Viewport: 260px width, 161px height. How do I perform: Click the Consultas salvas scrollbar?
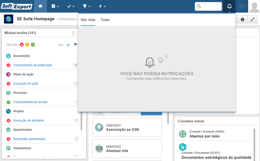coord(254,145)
